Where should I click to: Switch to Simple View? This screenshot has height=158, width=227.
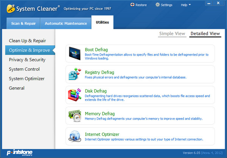172,34
